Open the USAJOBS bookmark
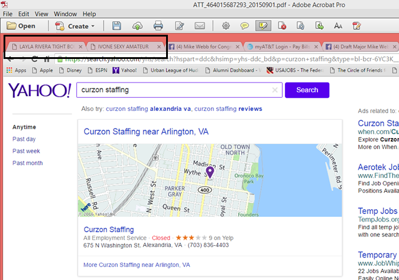 (295, 70)
